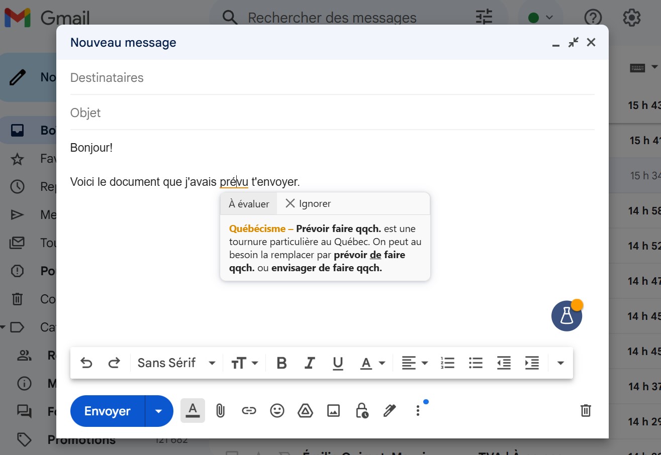Discard the draft with the trash icon
This screenshot has width=661, height=455.
[586, 411]
